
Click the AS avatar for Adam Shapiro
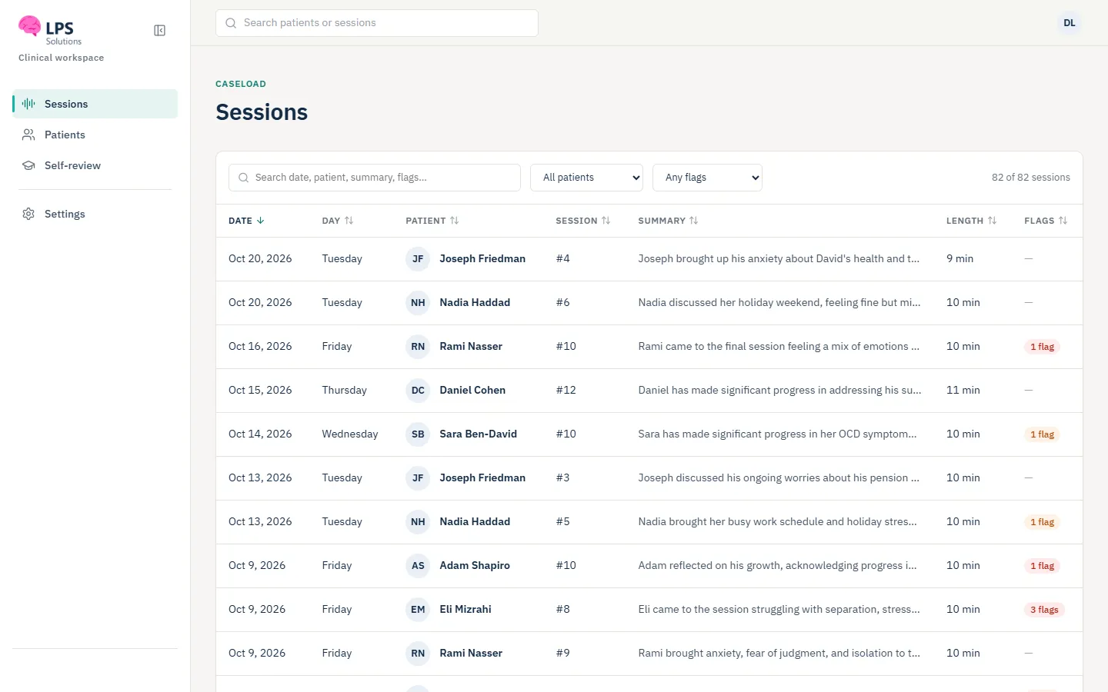418,566
